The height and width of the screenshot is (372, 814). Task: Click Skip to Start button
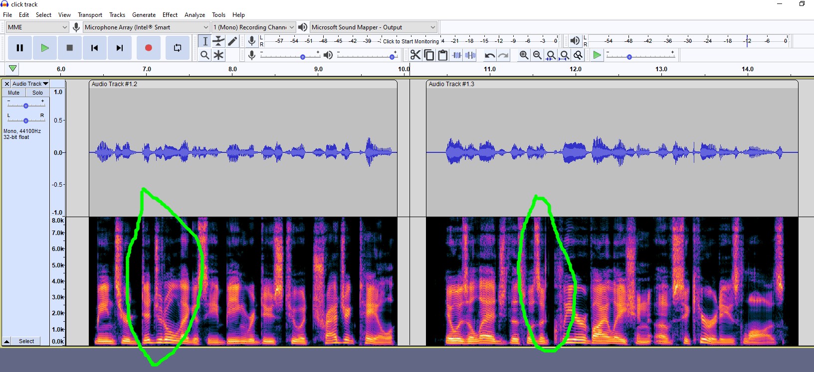(x=95, y=48)
